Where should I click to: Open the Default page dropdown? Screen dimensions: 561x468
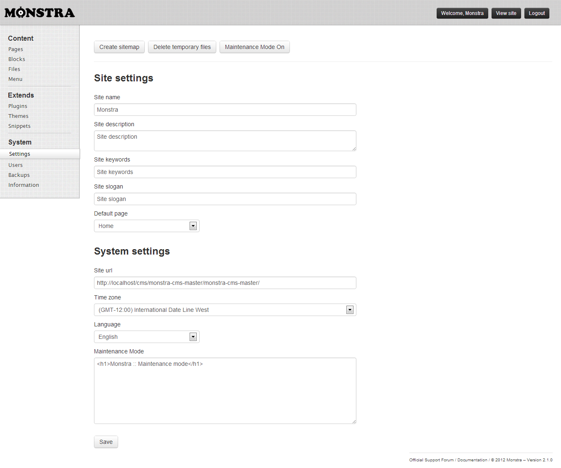point(147,226)
